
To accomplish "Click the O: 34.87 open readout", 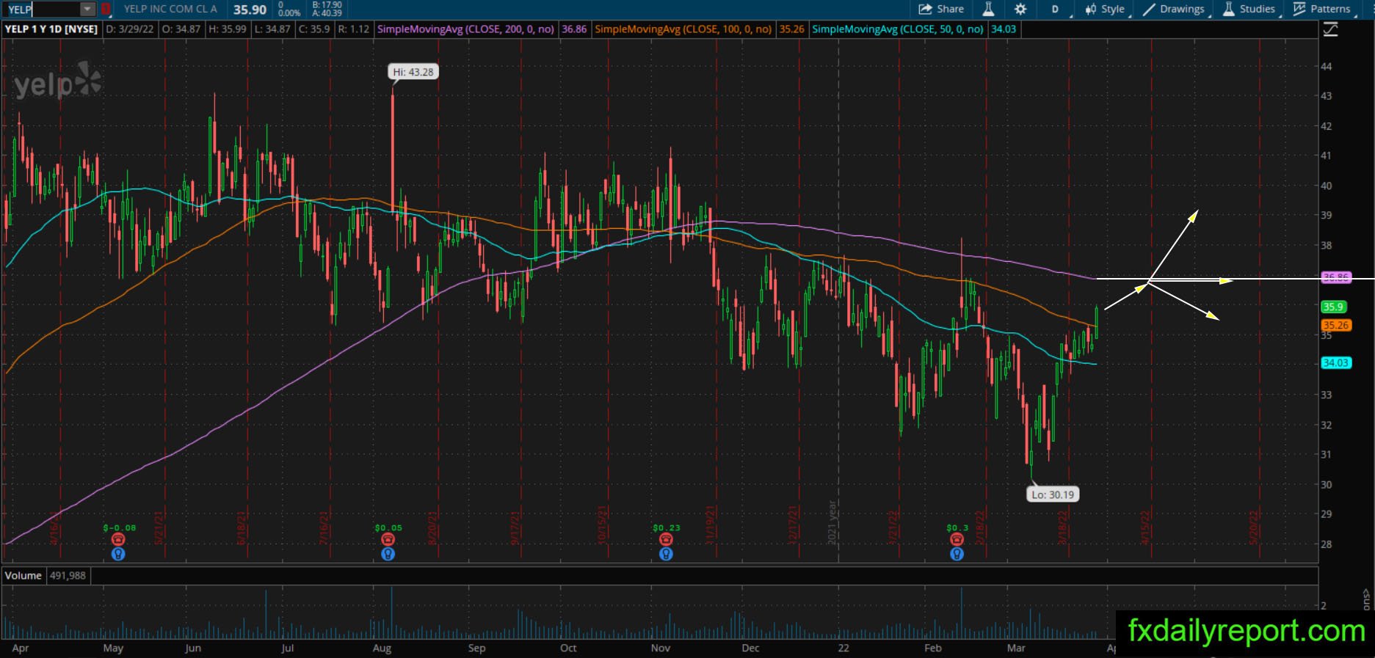I will [x=181, y=29].
